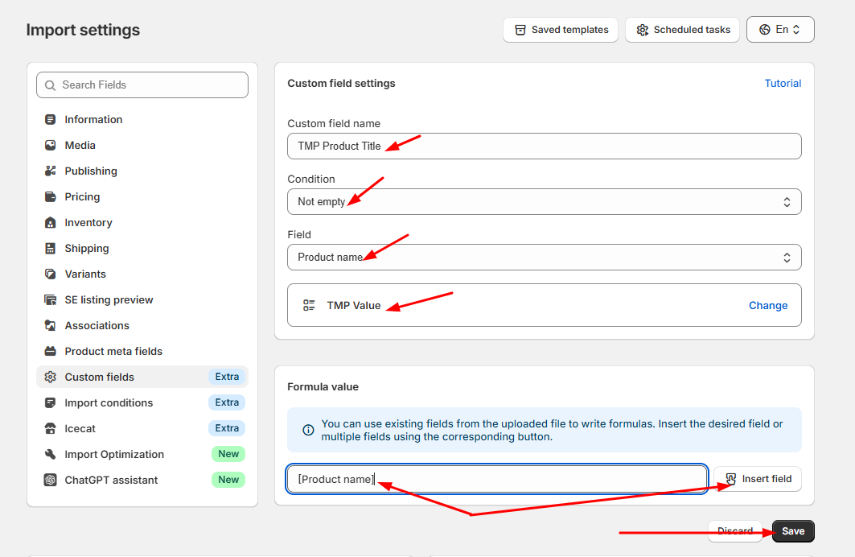
Task: Click the Associations label in sidebar
Action: tap(97, 326)
